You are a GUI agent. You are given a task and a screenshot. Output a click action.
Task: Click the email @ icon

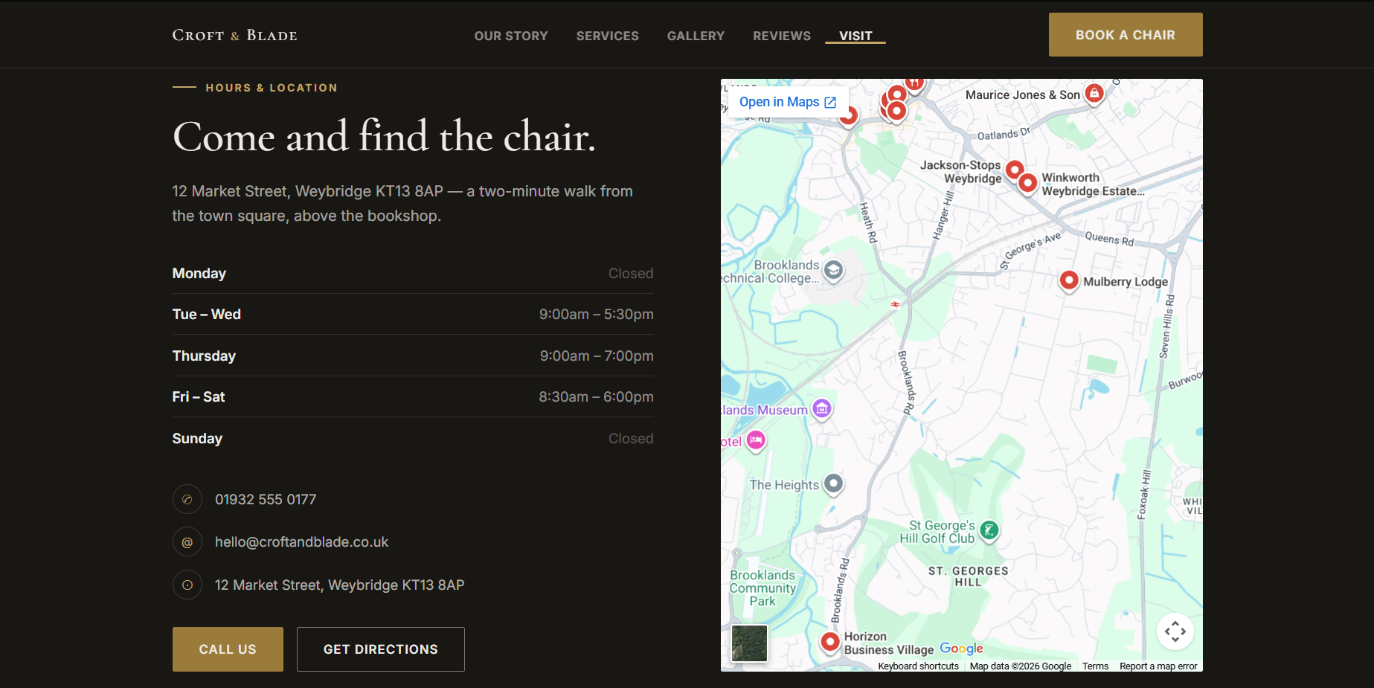click(x=187, y=542)
